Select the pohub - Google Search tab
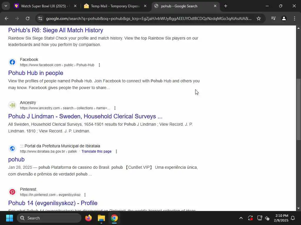The width and height of the screenshot is (301, 225). click(179, 6)
